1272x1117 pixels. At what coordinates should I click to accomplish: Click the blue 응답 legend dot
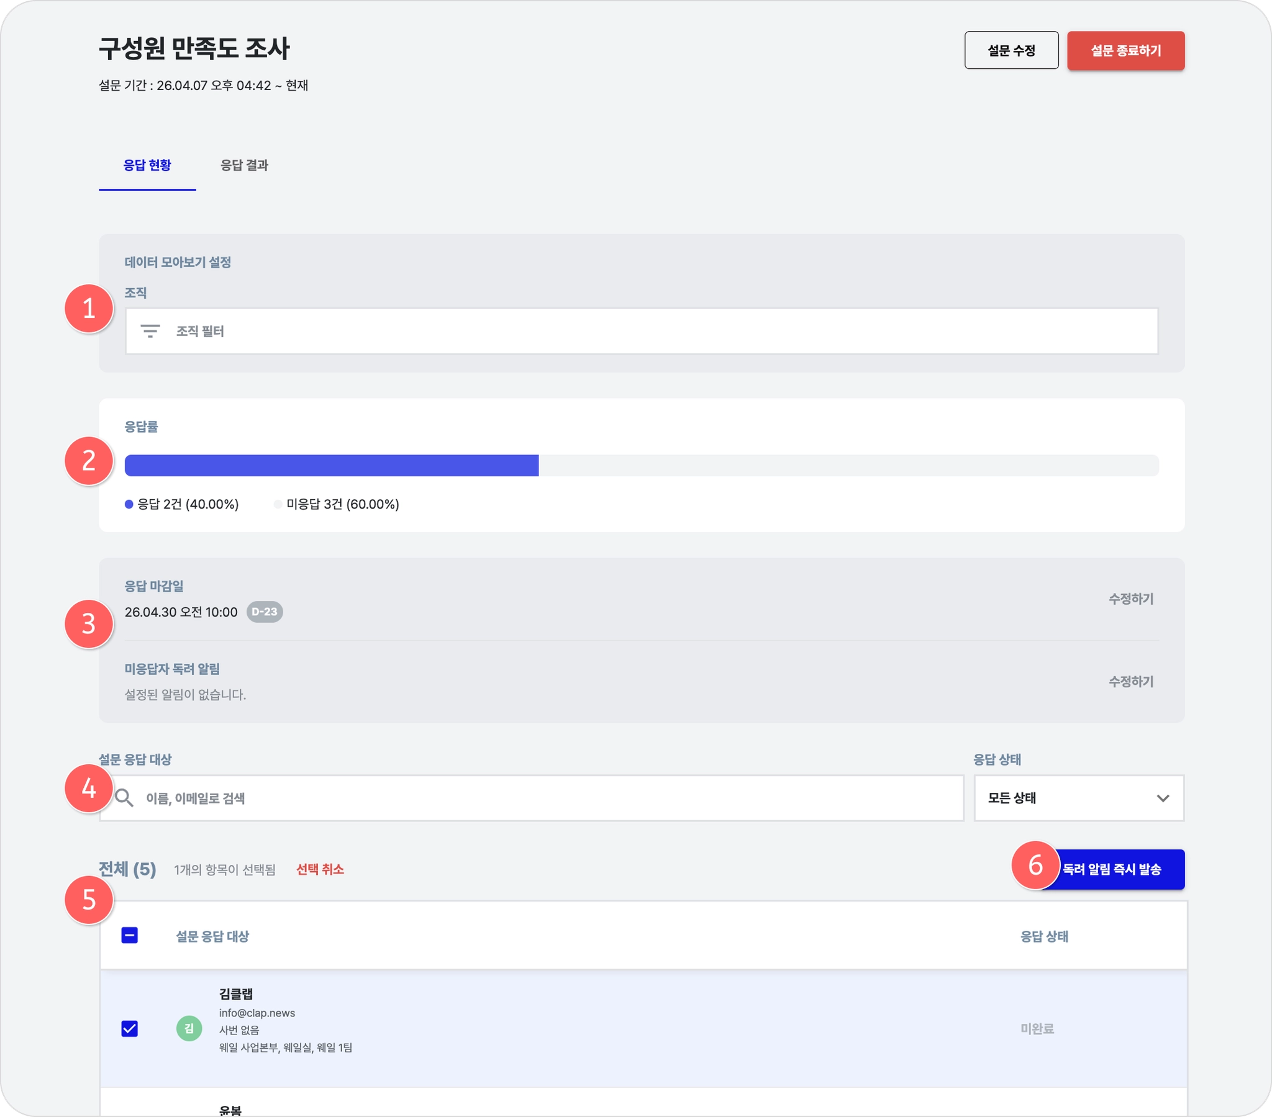pyautogui.click(x=129, y=504)
